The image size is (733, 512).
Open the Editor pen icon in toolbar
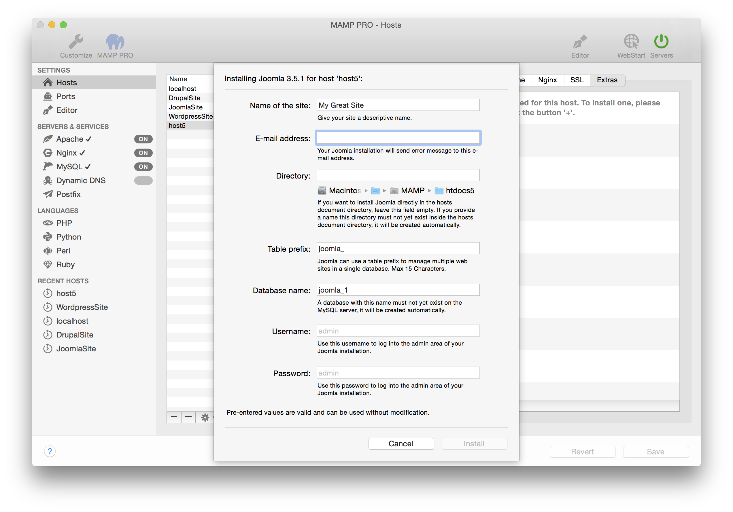pyautogui.click(x=580, y=41)
